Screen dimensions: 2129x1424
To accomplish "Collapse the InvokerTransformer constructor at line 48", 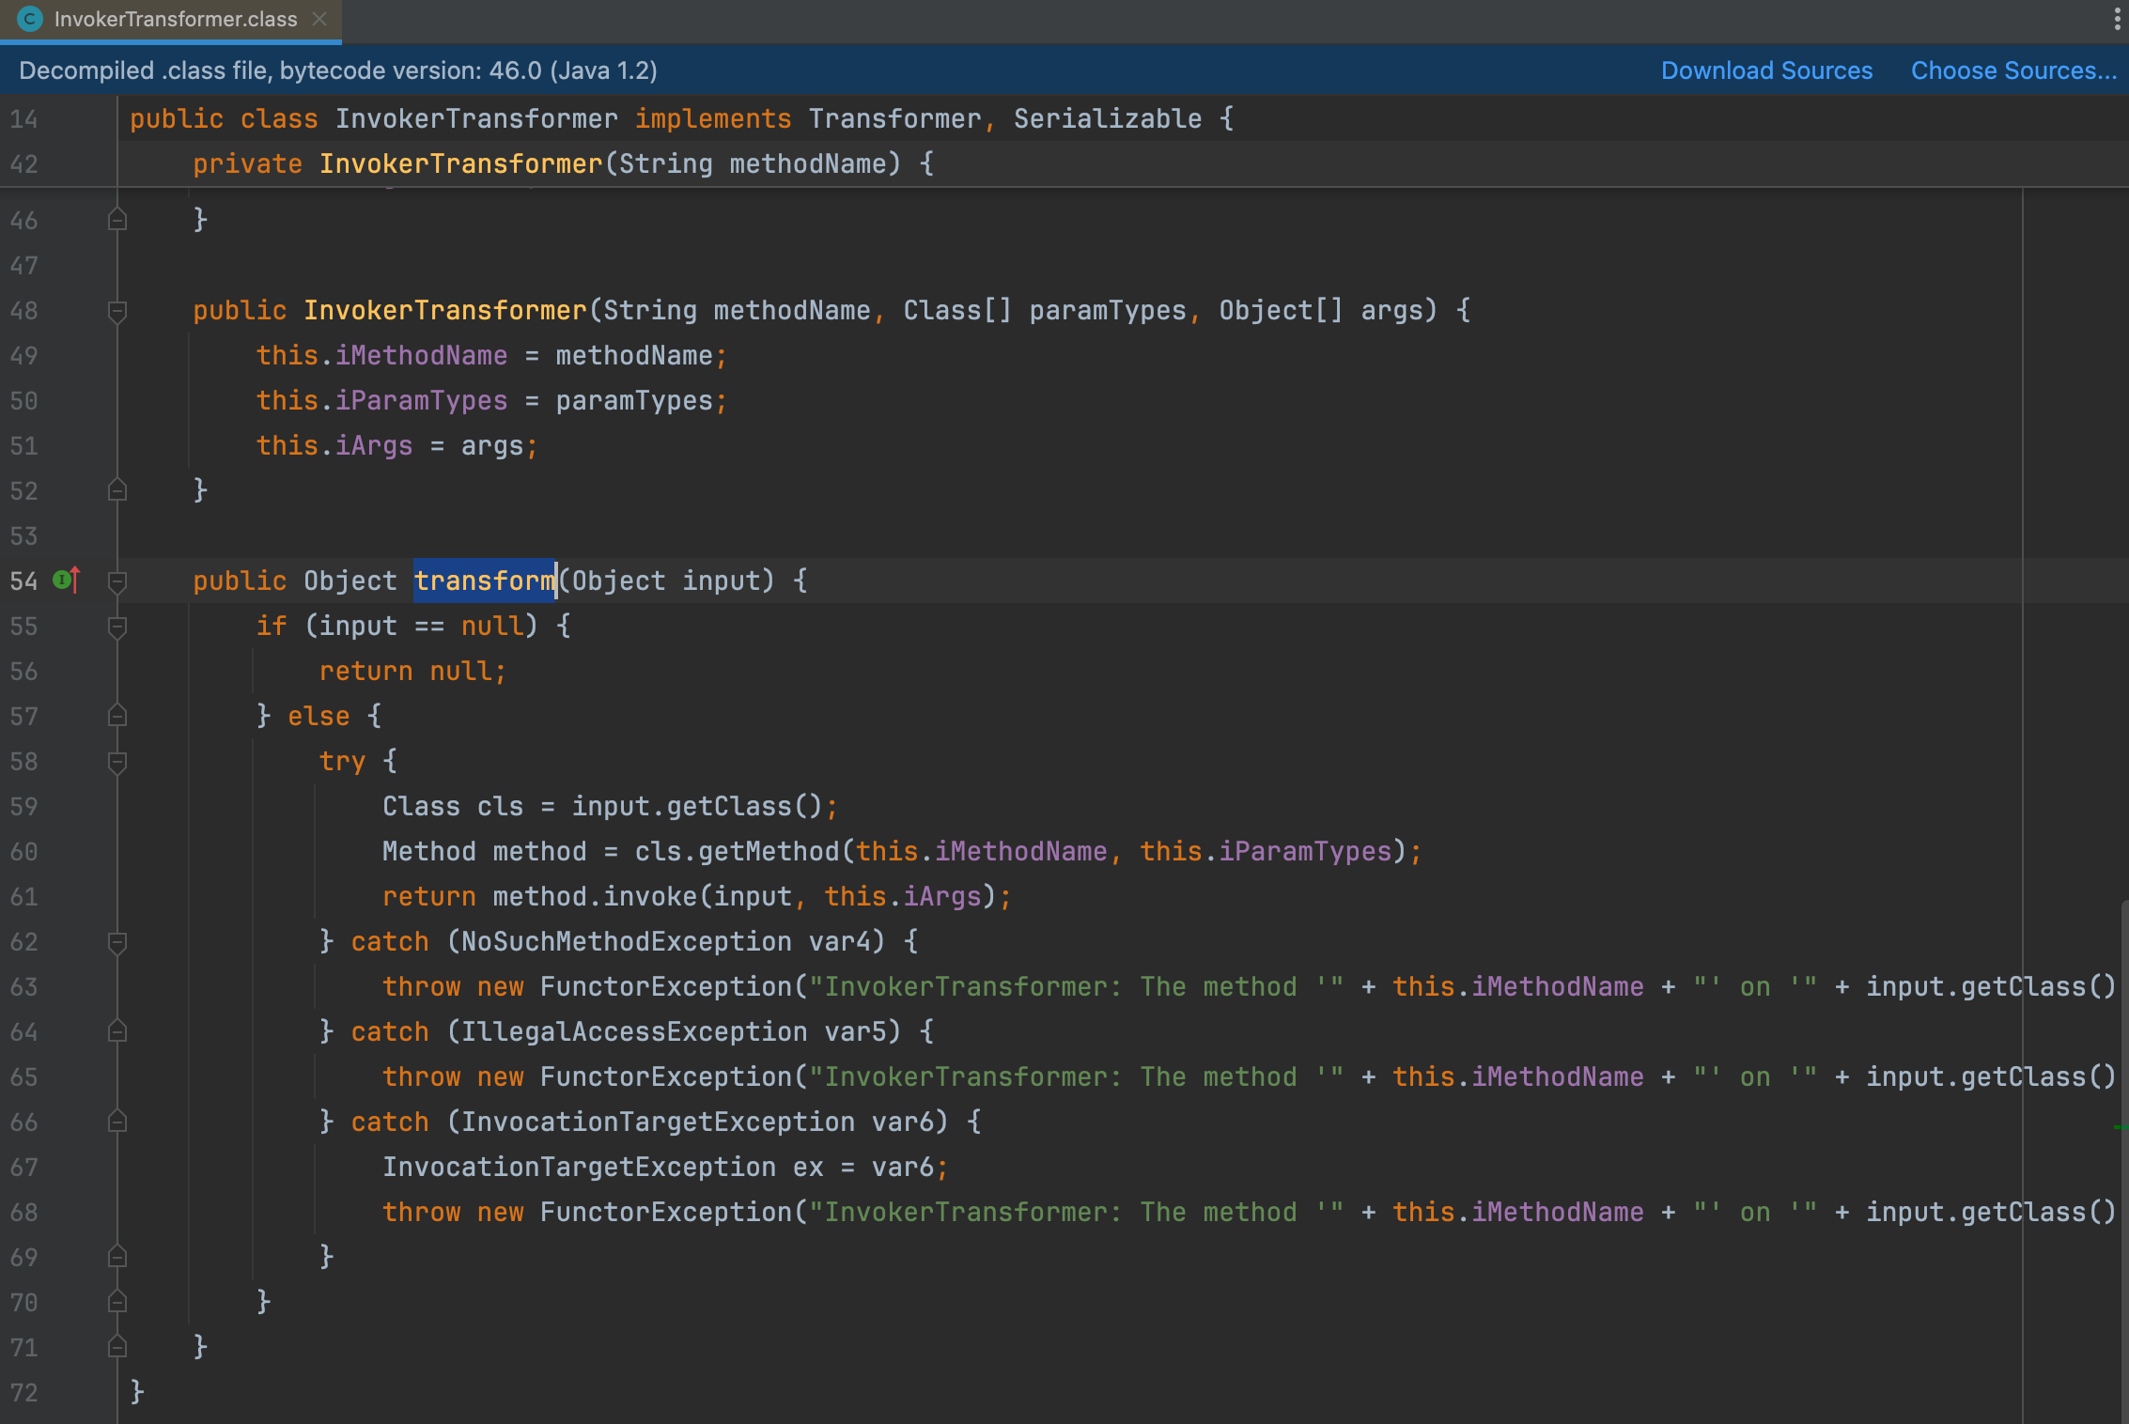I will click(117, 311).
